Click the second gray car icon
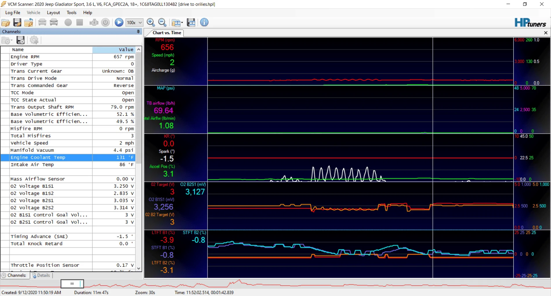 click(x=54, y=22)
